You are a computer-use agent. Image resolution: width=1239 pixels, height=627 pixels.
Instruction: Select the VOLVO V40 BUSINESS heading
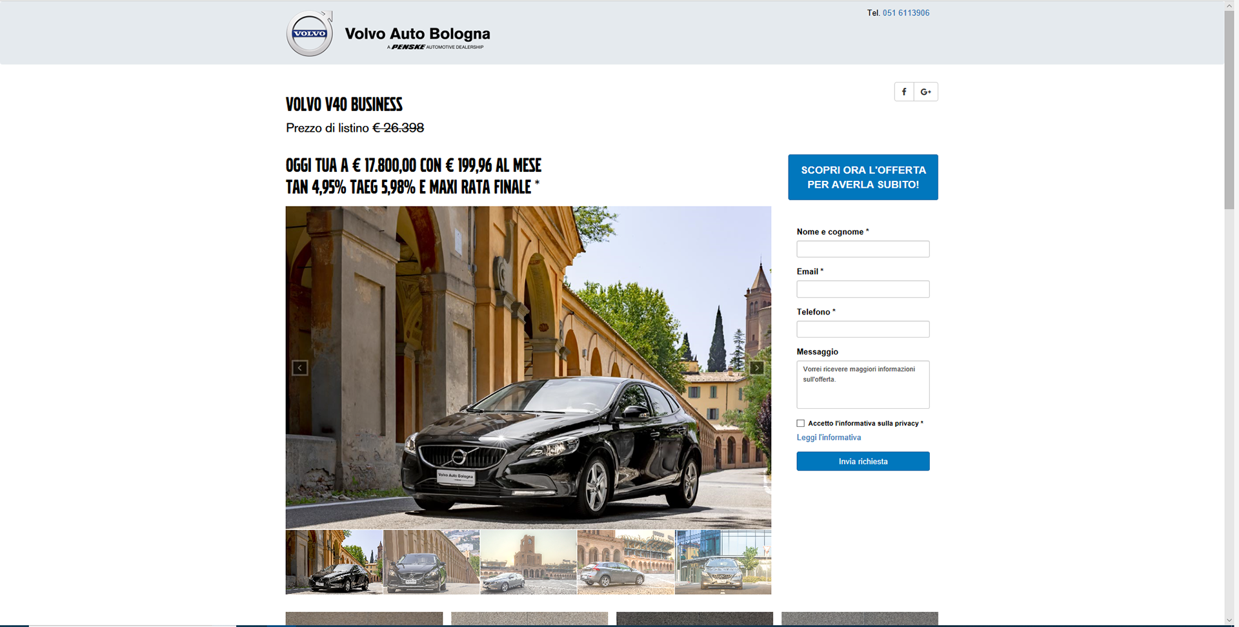(x=344, y=105)
